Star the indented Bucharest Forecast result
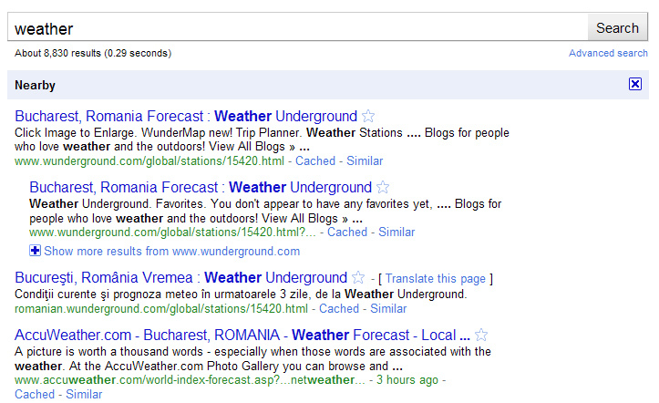The height and width of the screenshot is (403, 659). point(383,187)
